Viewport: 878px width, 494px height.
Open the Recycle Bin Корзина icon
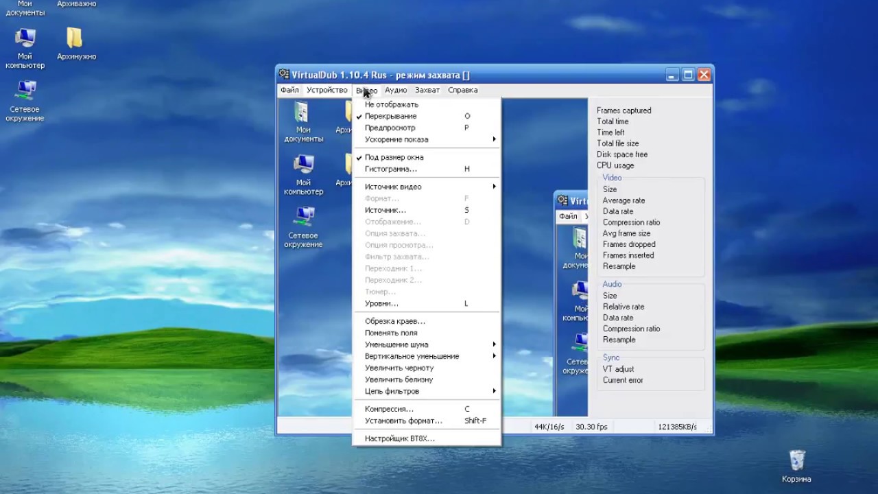pyautogui.click(x=796, y=466)
